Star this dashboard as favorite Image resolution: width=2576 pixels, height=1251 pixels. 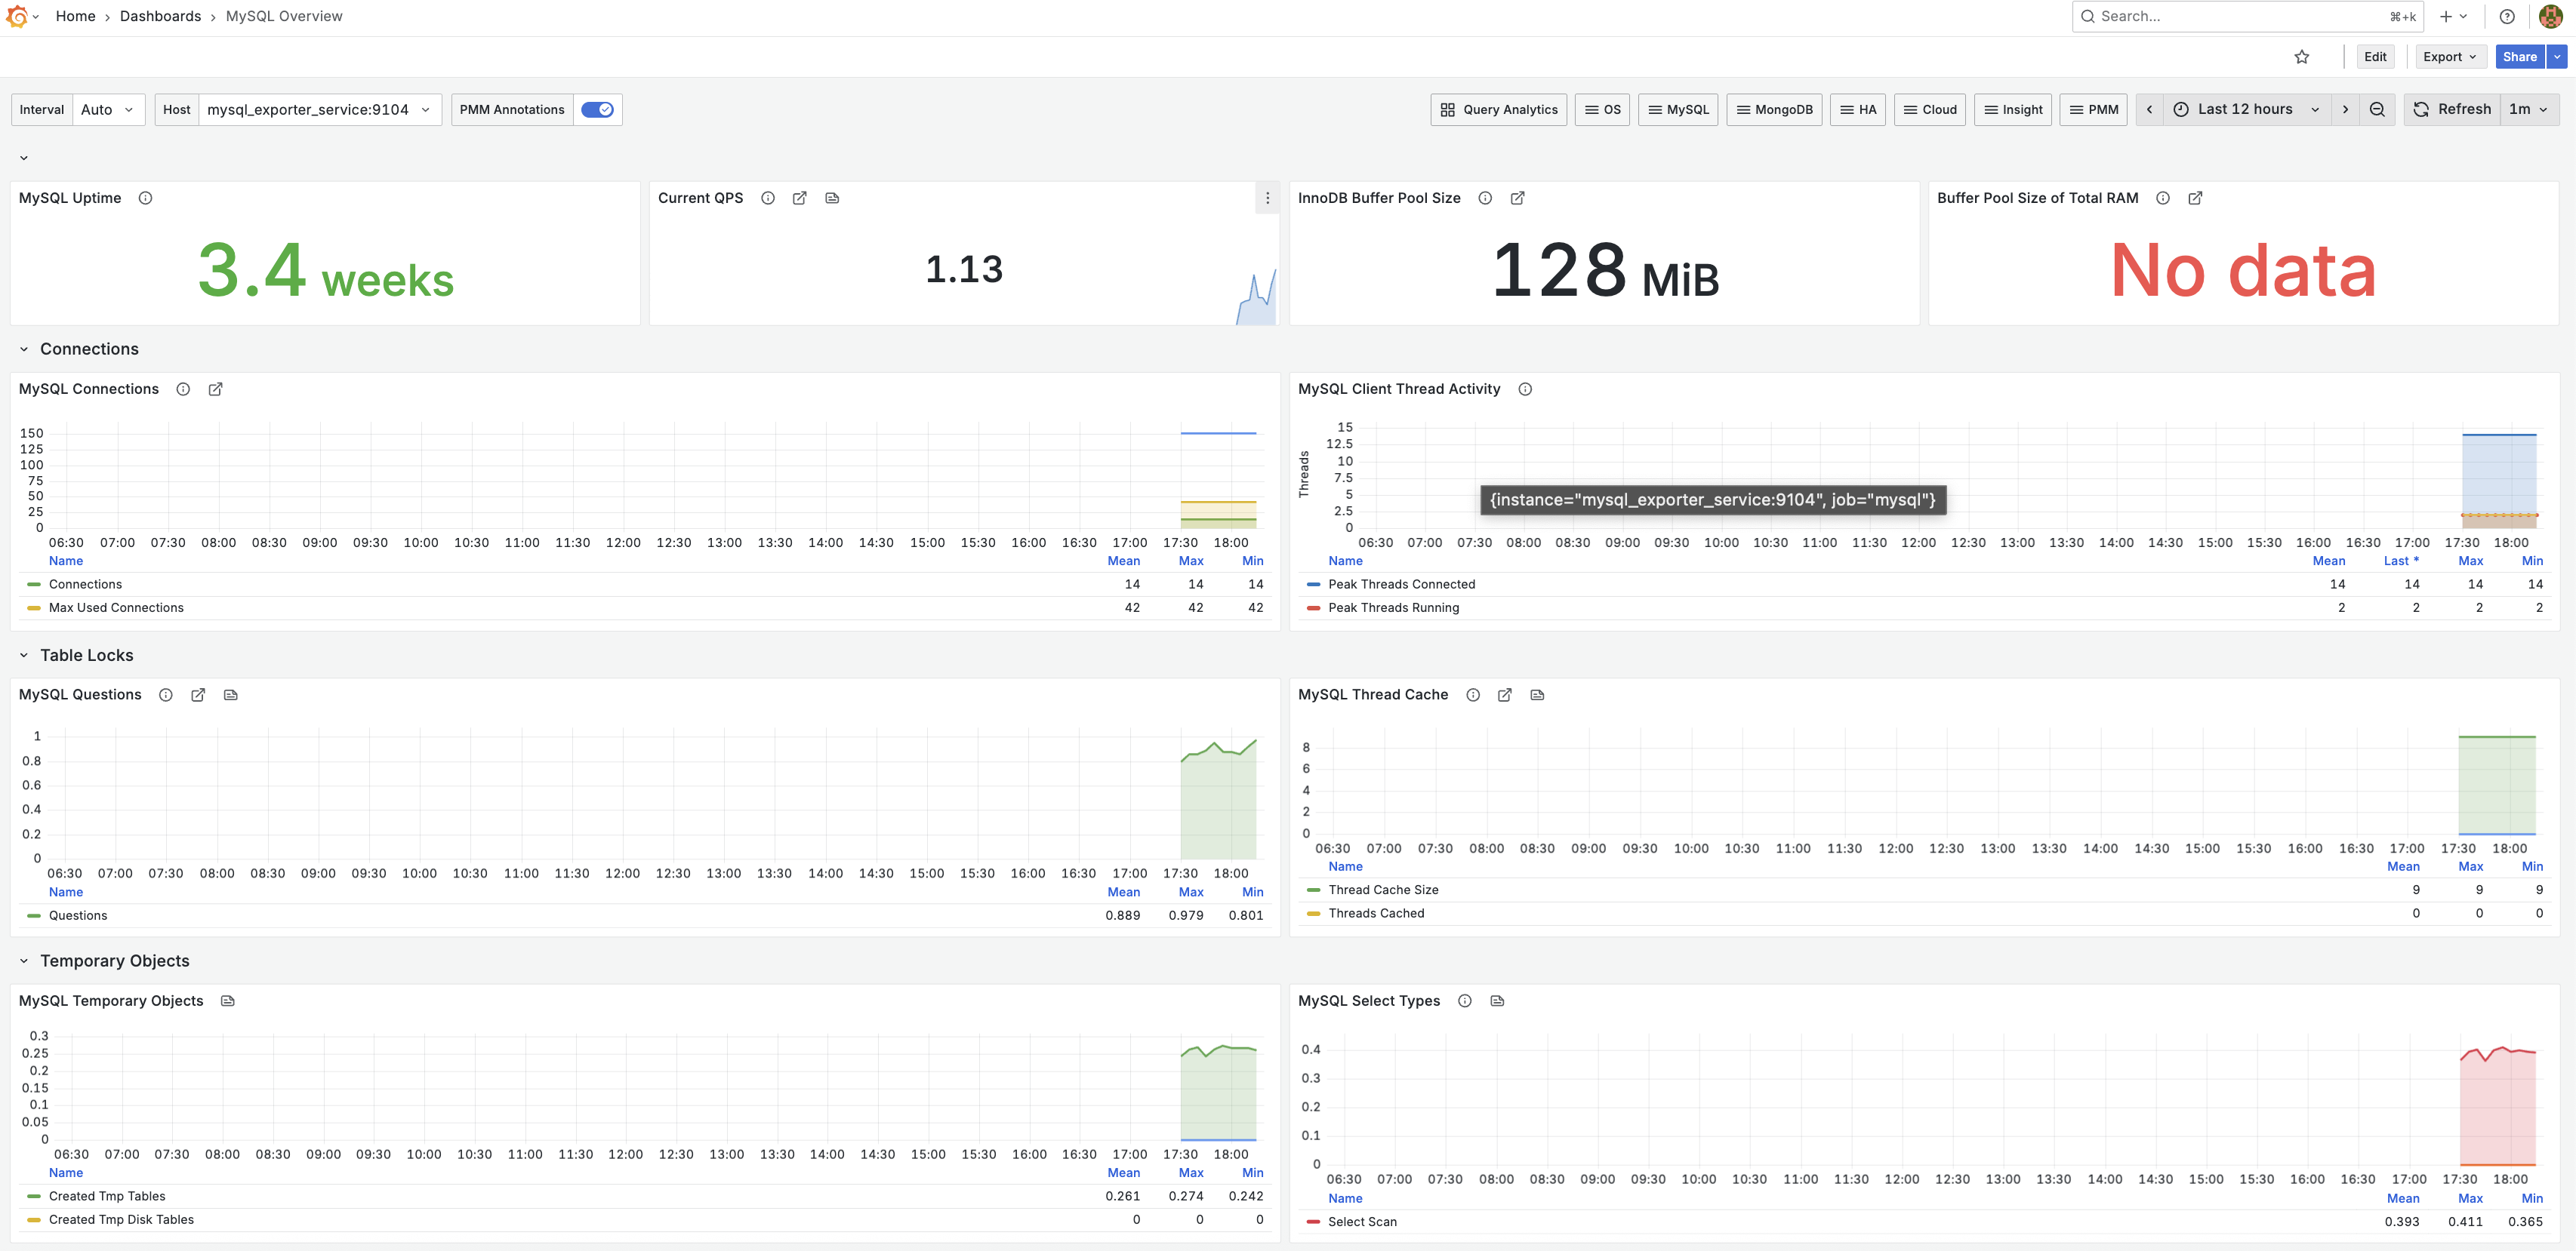click(2301, 57)
